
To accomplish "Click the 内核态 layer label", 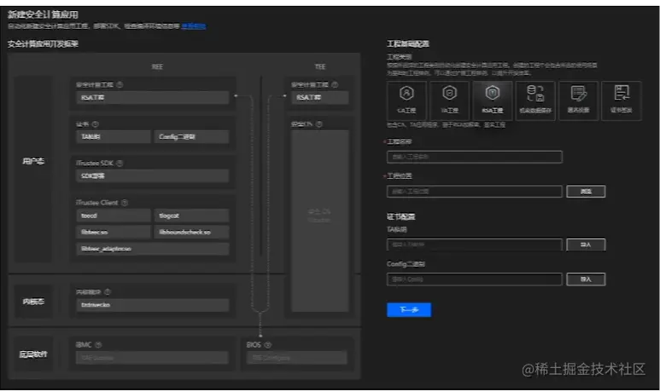I will point(33,301).
